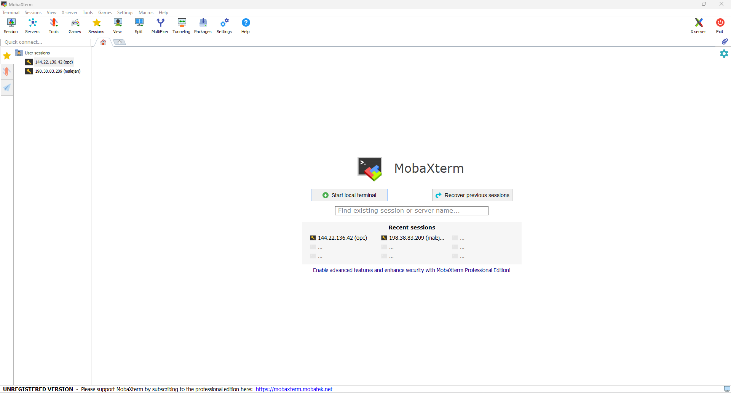Open the Servers browser

32,25
